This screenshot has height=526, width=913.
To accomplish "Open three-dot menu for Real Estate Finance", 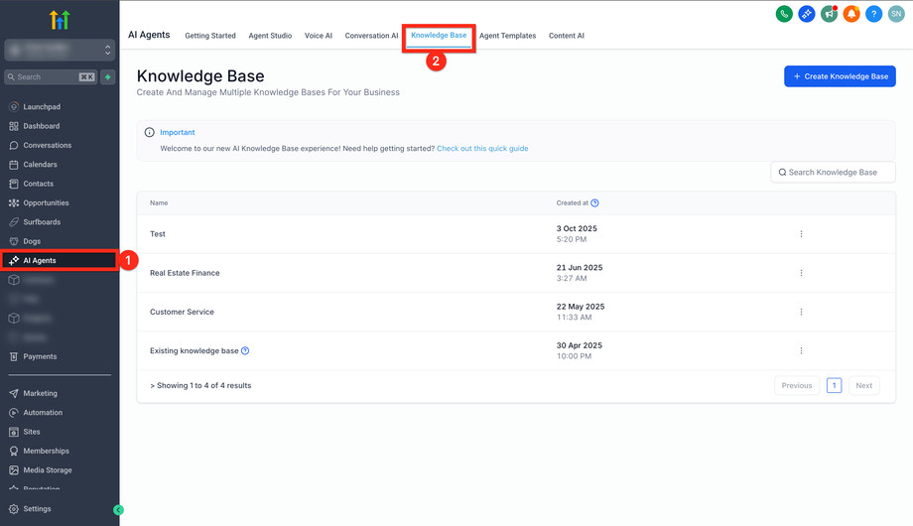I will point(801,273).
